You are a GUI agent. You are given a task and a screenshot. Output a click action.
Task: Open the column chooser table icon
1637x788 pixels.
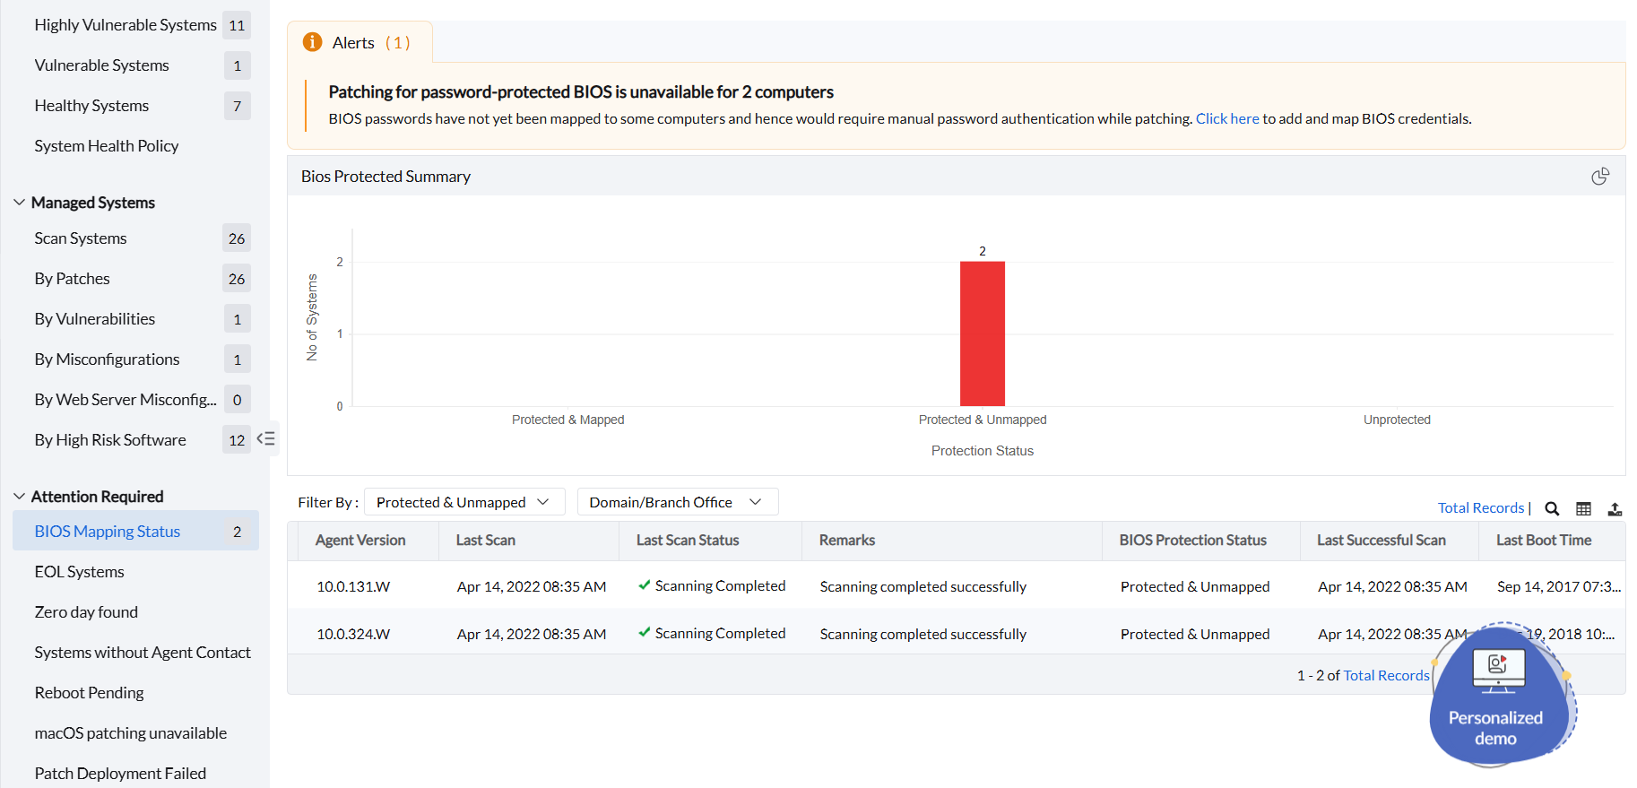1583,508
